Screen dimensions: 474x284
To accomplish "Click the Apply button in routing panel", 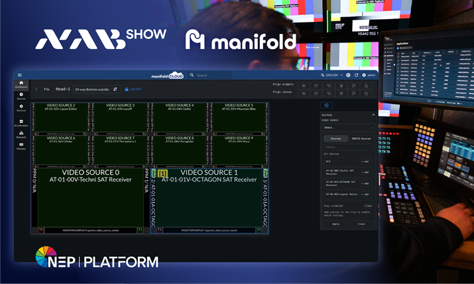I will point(335,224).
